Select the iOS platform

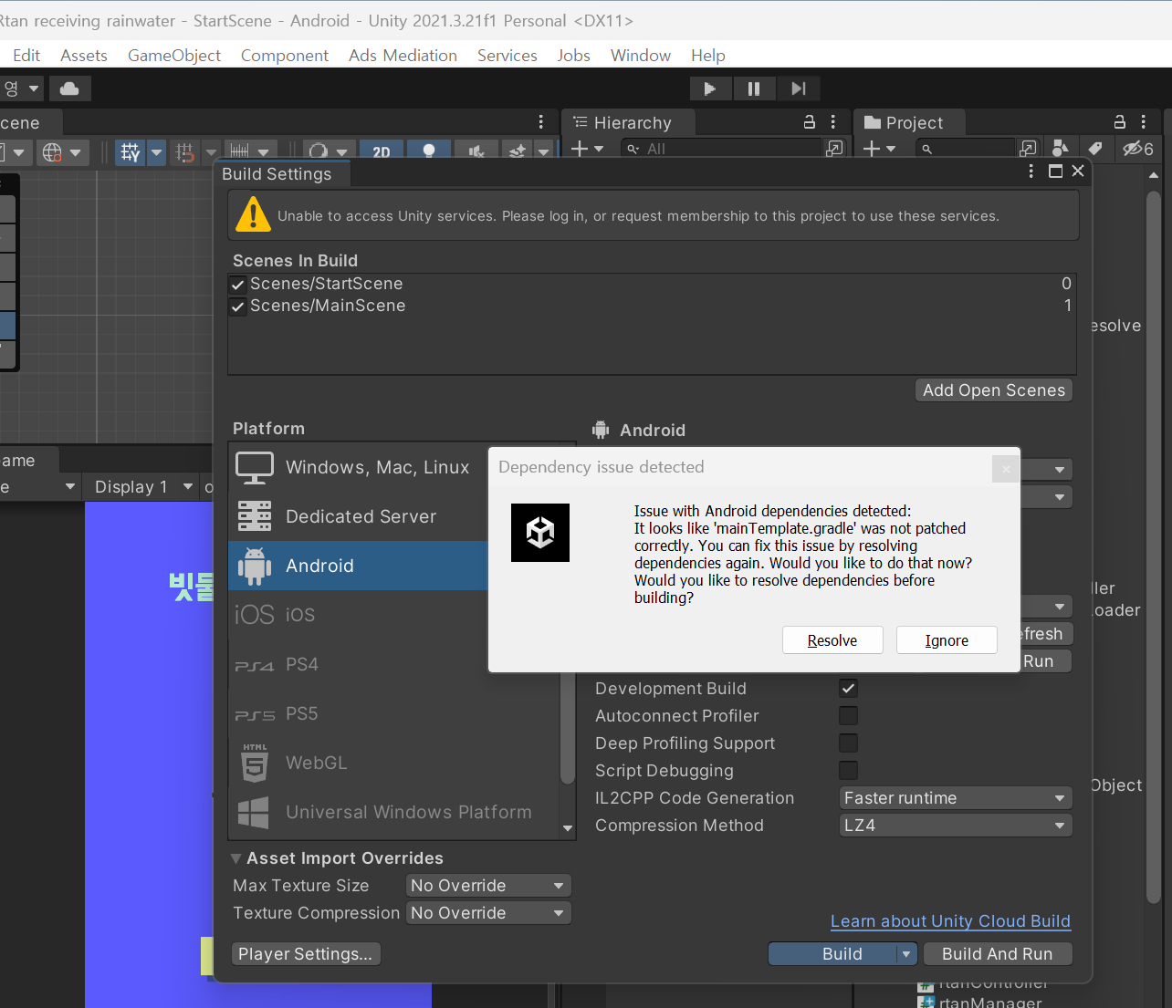[358, 615]
